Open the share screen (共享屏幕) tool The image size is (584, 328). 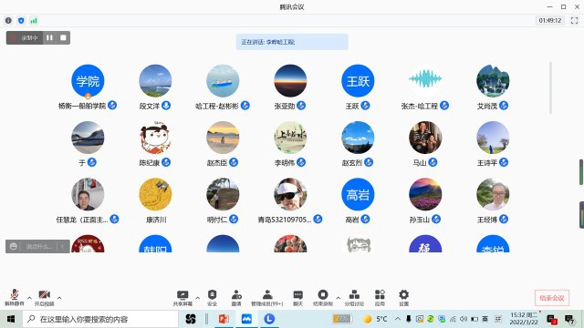click(x=182, y=298)
